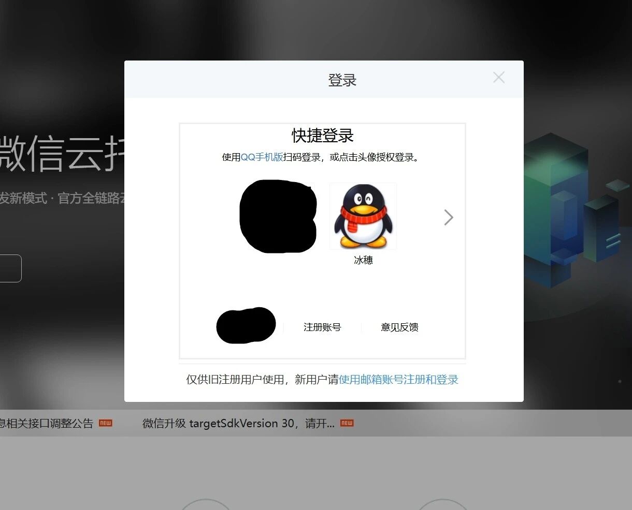Open the 意见反馈 link
632x510 pixels.
399,327
